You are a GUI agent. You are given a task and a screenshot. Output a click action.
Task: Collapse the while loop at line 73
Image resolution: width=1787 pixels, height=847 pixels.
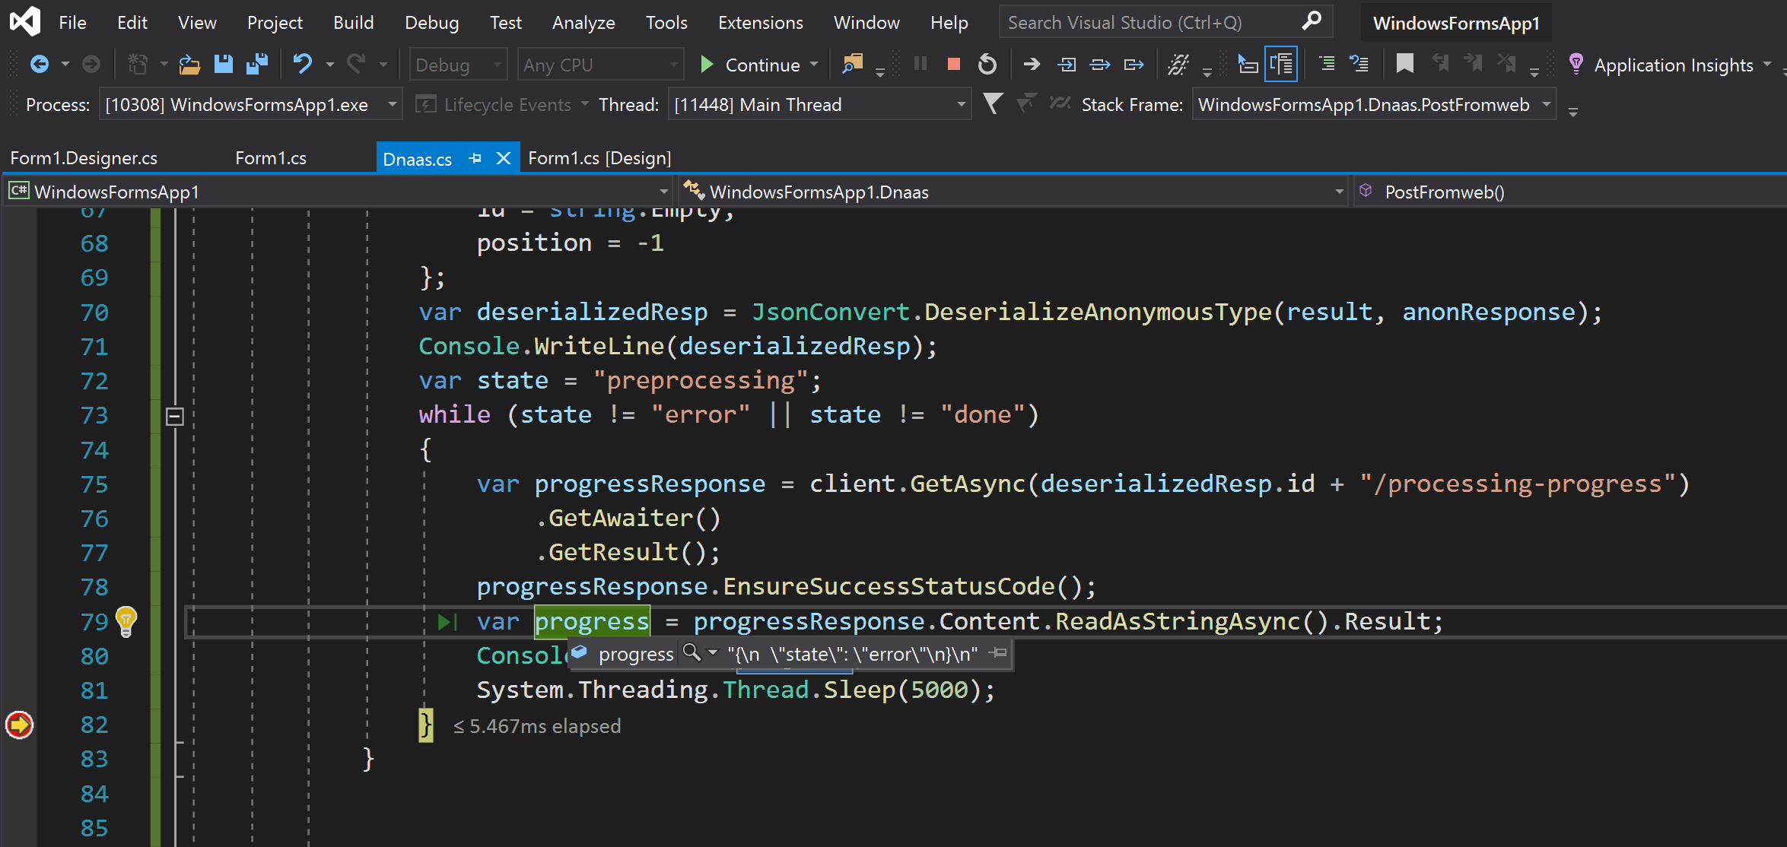(x=174, y=416)
